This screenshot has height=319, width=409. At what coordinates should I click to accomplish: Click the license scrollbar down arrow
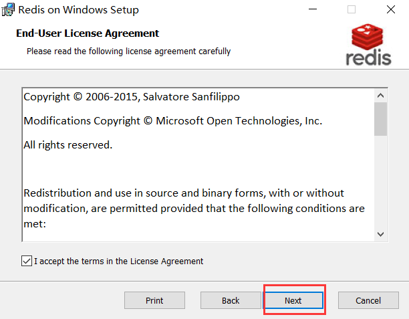380,234
